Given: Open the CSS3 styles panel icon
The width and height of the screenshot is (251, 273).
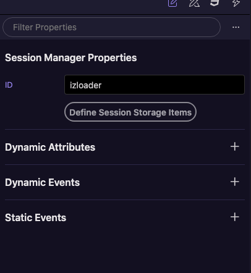Looking at the screenshot, I should click(215, 3).
